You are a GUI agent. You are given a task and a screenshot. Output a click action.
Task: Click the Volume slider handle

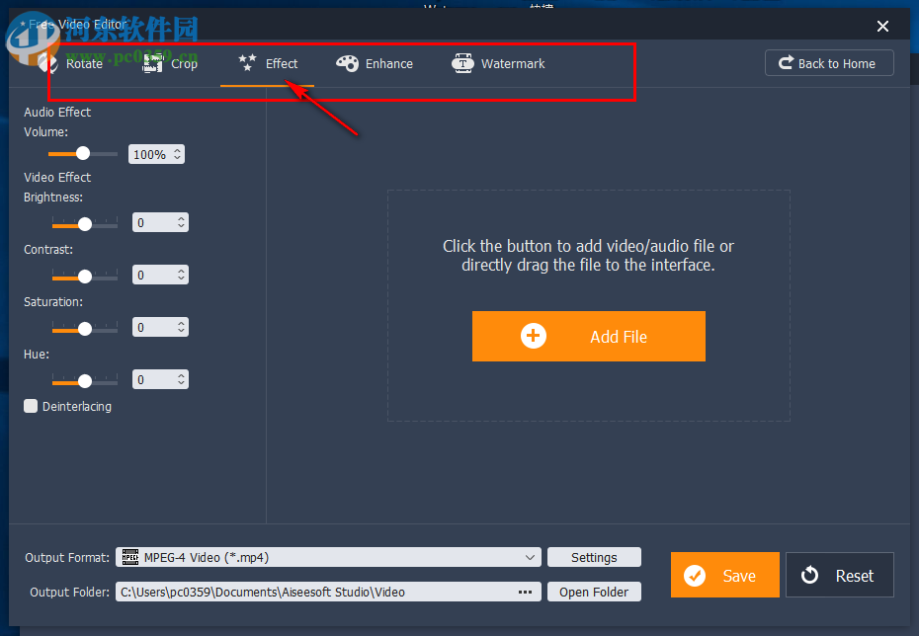[83, 153]
